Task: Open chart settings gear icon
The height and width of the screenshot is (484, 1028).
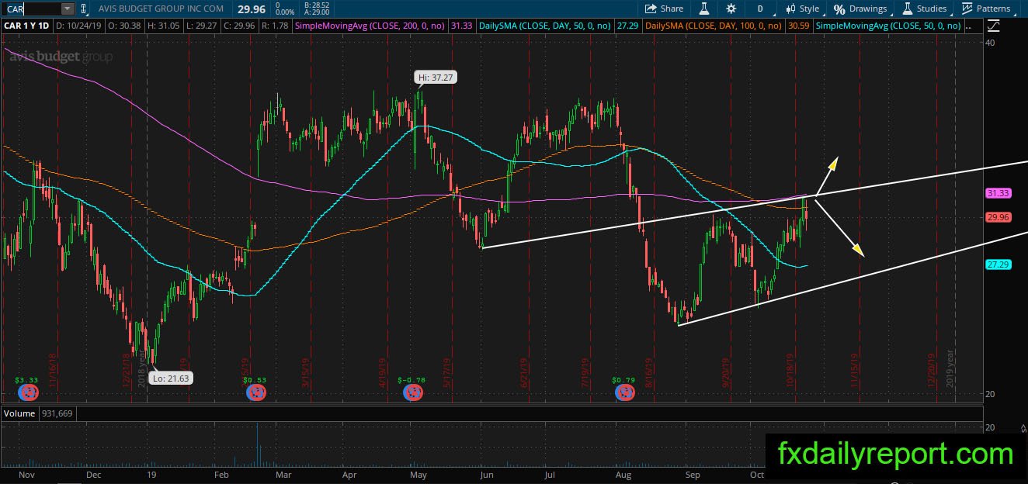Action: [731, 9]
